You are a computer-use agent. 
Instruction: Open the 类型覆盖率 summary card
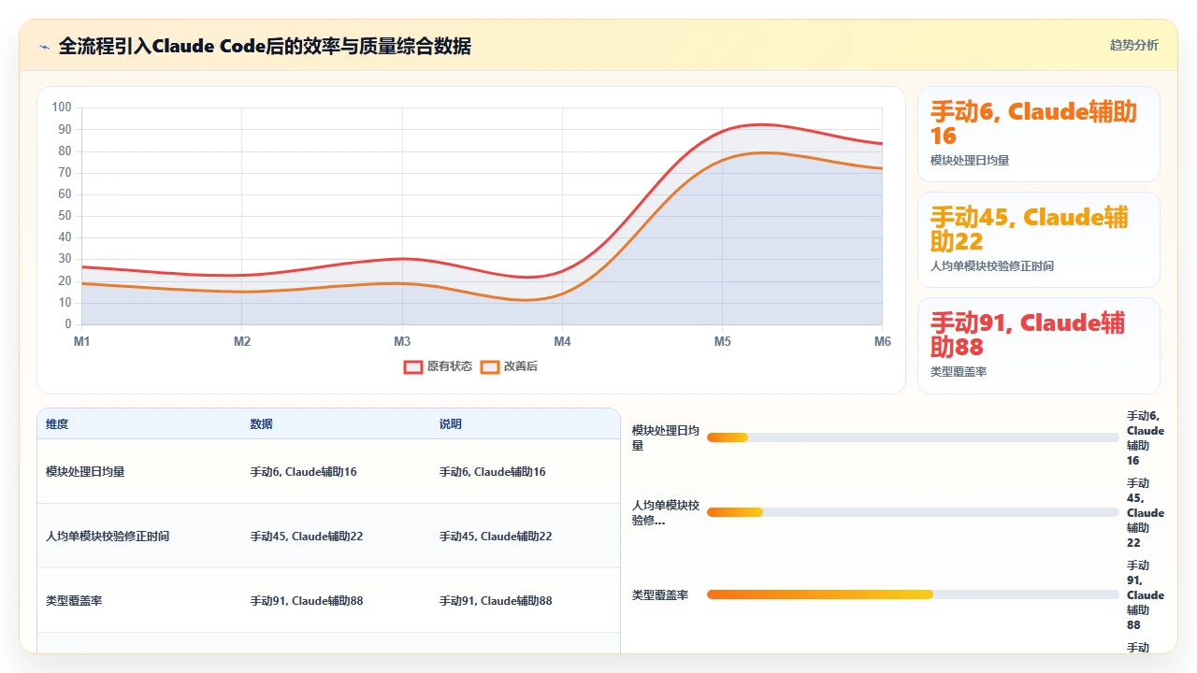pos(1038,345)
